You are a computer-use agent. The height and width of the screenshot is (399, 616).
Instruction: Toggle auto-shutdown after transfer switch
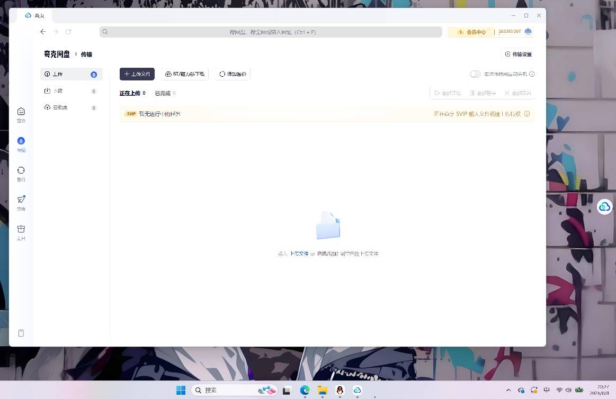(x=475, y=74)
